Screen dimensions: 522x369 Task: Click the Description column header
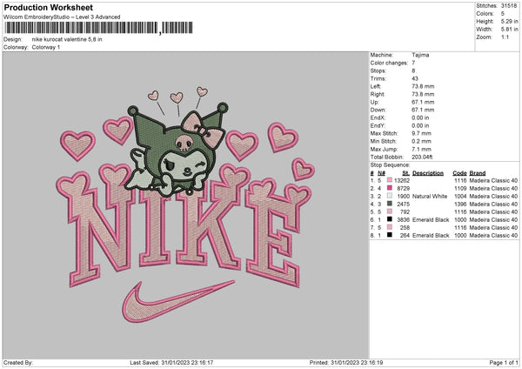point(428,173)
